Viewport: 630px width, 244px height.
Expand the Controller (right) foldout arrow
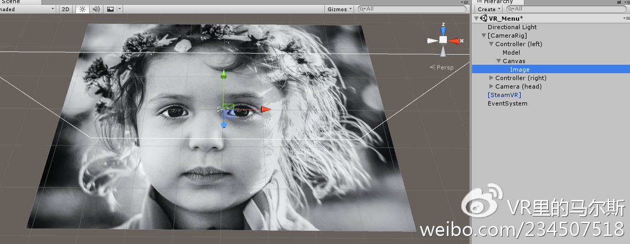(491, 78)
